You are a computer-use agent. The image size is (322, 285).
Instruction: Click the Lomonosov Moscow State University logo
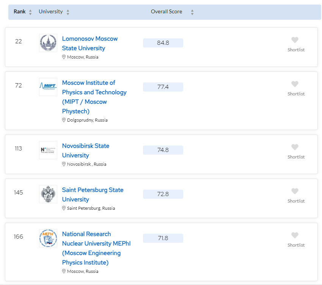(48, 43)
